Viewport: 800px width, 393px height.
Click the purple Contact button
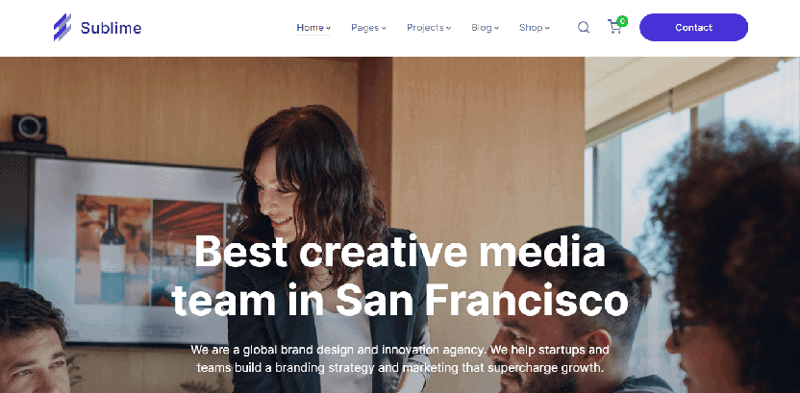pos(693,28)
